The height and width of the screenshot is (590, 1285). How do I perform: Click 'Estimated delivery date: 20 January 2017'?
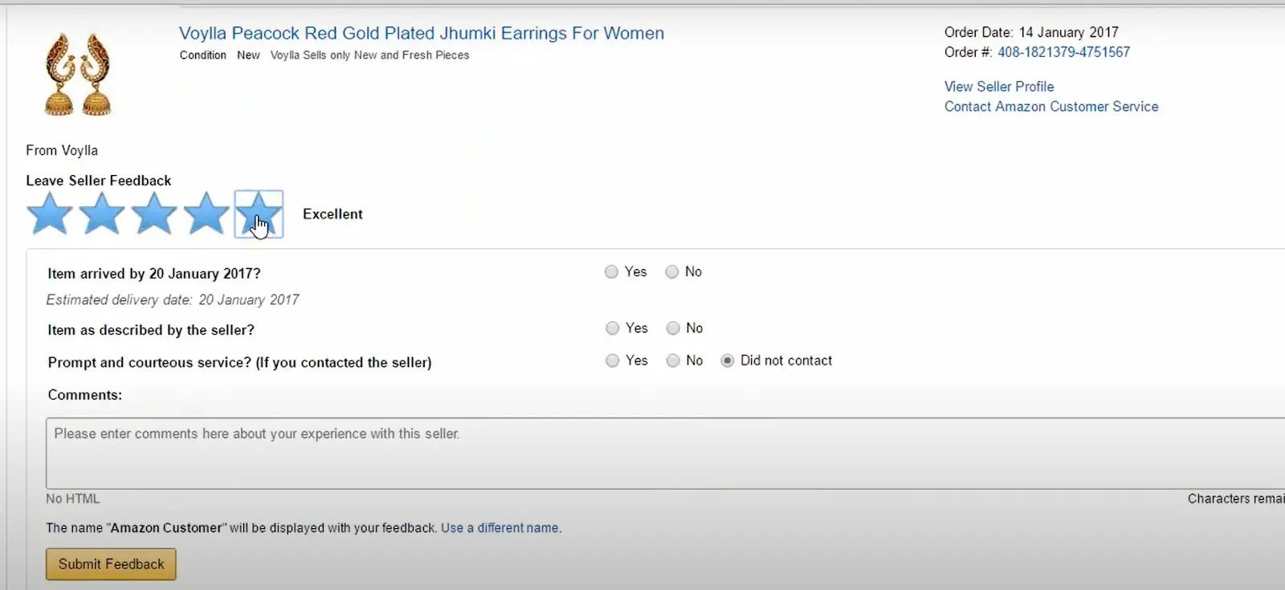pyautogui.click(x=173, y=300)
